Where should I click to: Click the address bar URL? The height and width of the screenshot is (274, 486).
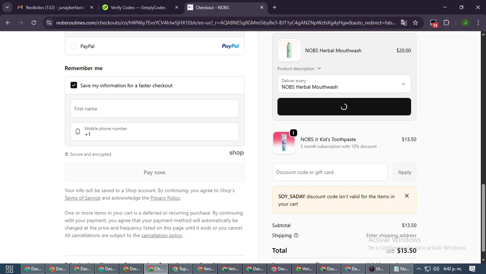coord(226,23)
